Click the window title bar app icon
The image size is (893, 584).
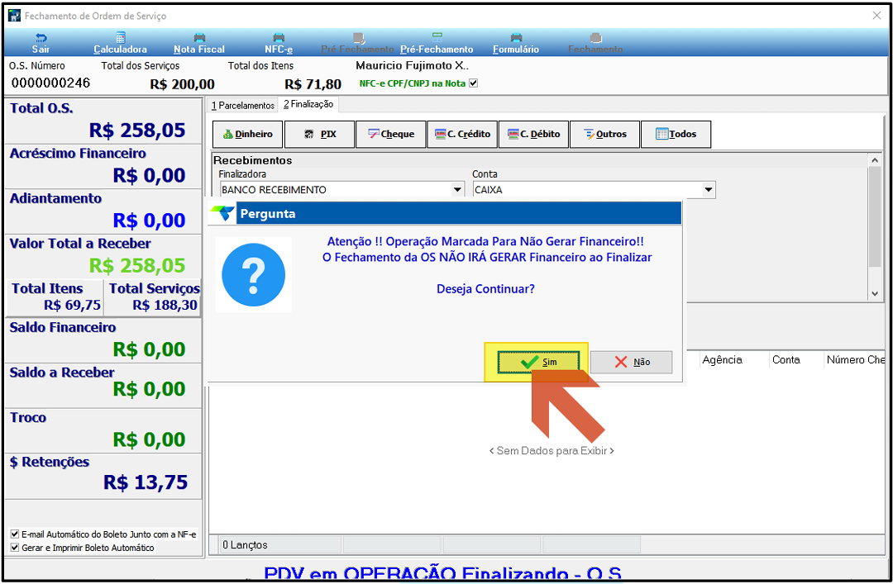point(14,16)
